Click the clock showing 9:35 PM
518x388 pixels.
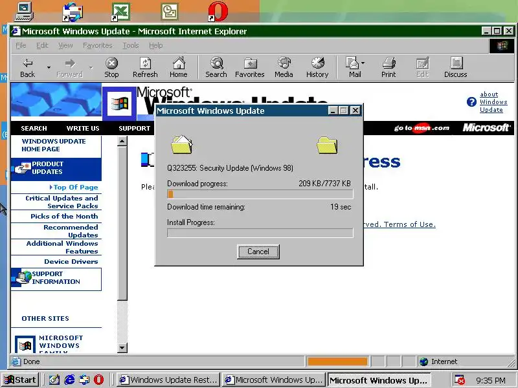(491, 380)
